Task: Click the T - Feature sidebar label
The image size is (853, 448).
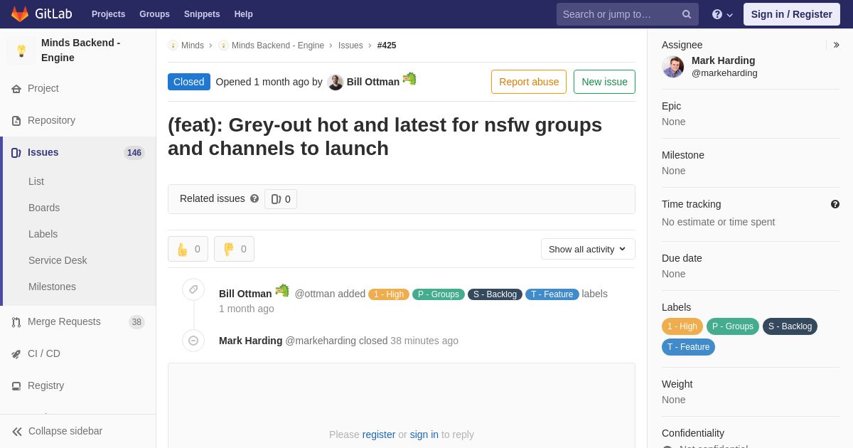Action: 688,347
